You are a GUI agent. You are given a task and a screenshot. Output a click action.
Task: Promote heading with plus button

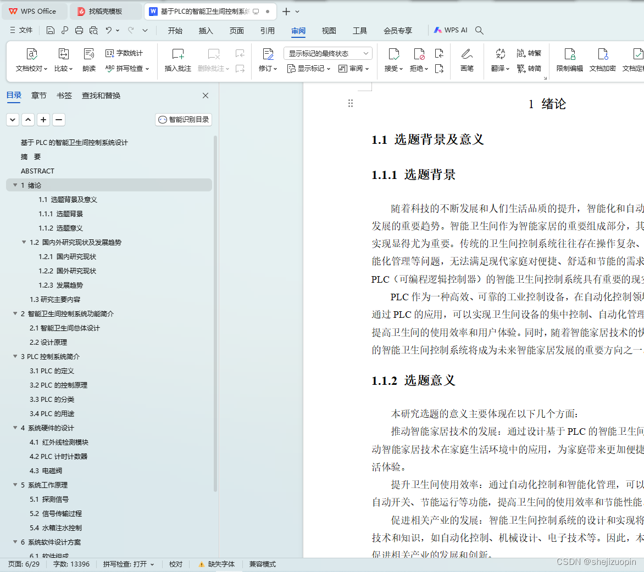tap(43, 120)
